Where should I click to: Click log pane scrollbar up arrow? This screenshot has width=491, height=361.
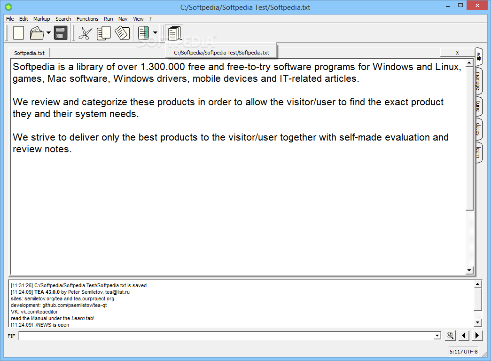[477, 284]
